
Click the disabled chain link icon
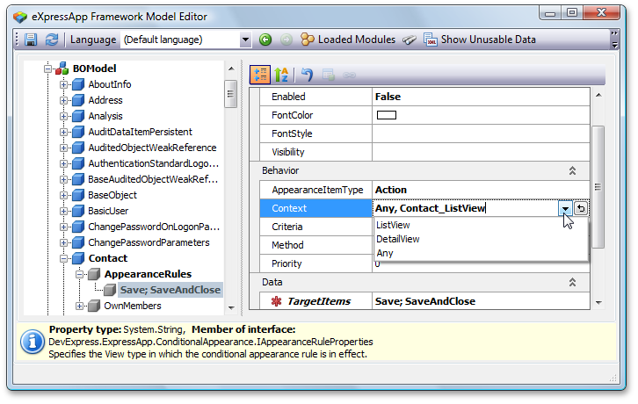pyautogui.click(x=349, y=75)
